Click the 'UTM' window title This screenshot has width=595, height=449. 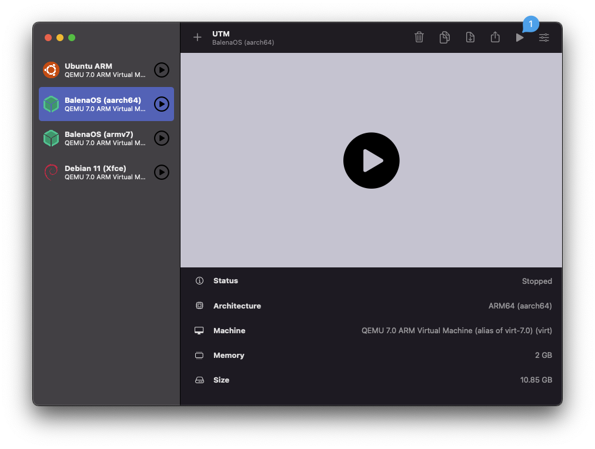221,33
